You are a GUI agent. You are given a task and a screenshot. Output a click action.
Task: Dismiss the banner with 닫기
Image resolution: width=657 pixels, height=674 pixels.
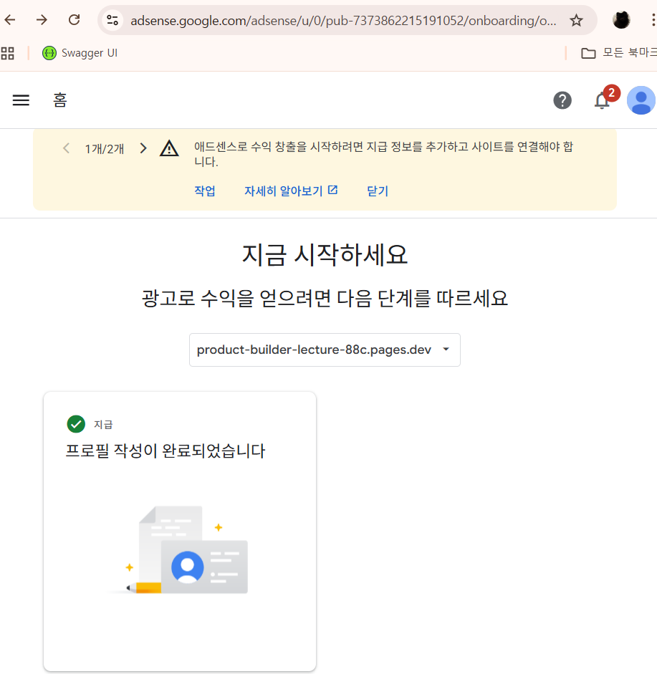[378, 191]
